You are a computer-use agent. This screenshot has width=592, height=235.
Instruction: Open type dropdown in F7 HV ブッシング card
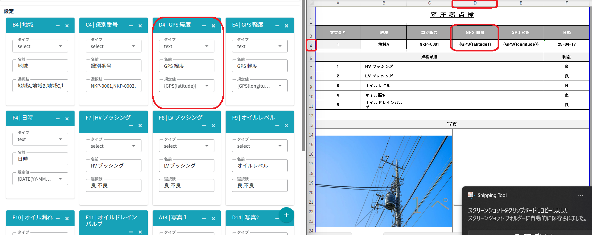tap(114, 146)
